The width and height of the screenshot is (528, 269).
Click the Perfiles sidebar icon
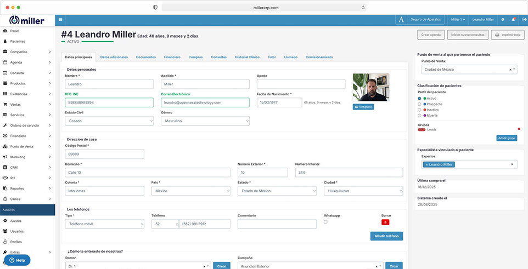[x=5, y=242]
